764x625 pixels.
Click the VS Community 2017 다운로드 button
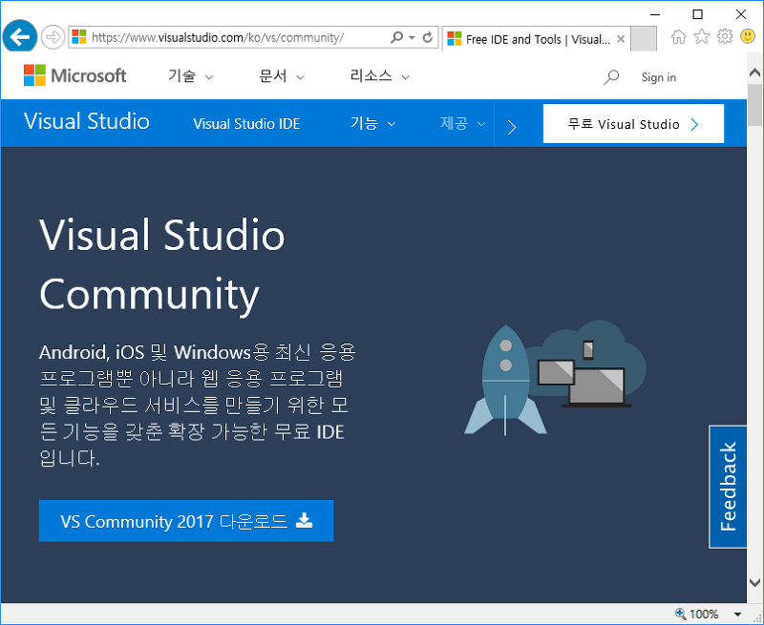coord(186,521)
